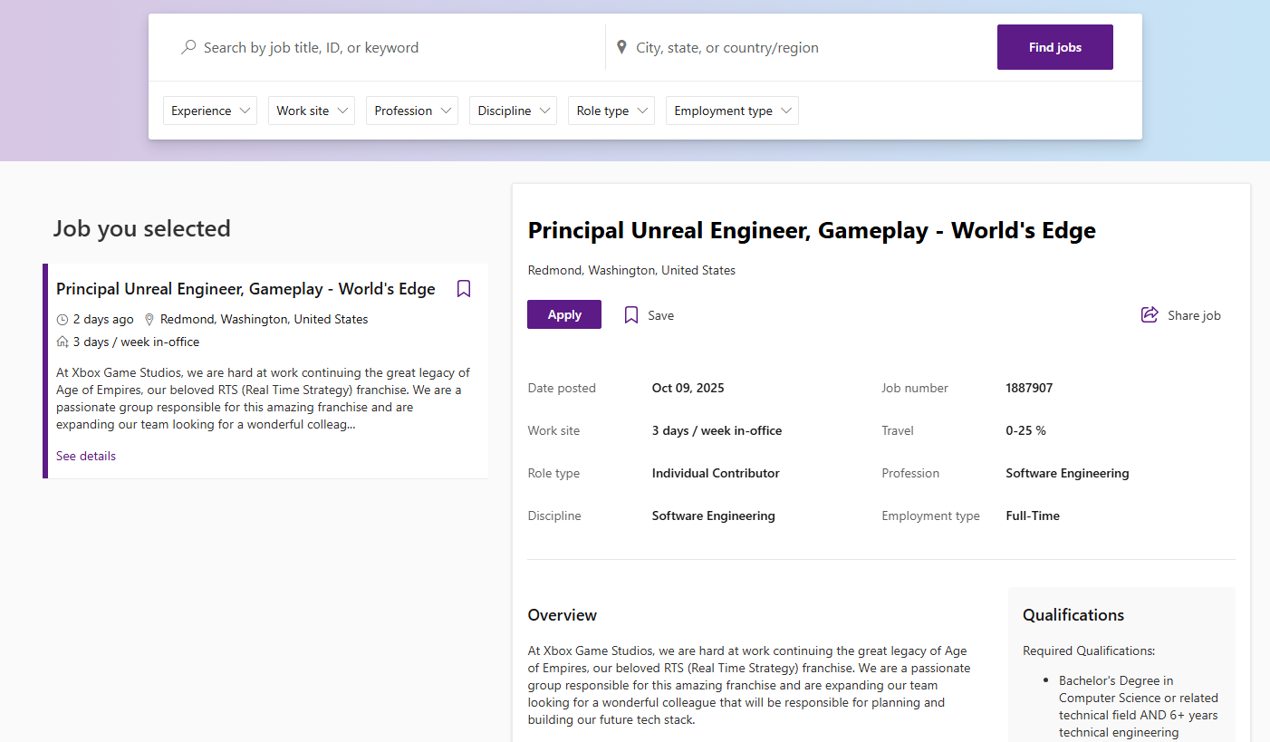Expand the Experience filter dropdown

(x=210, y=111)
